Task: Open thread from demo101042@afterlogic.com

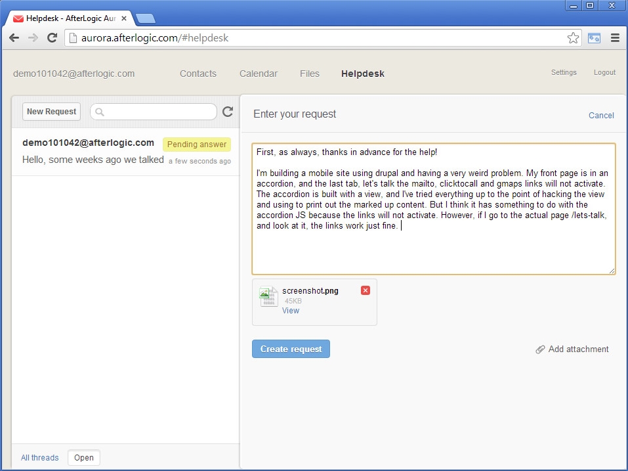Action: tap(126, 152)
